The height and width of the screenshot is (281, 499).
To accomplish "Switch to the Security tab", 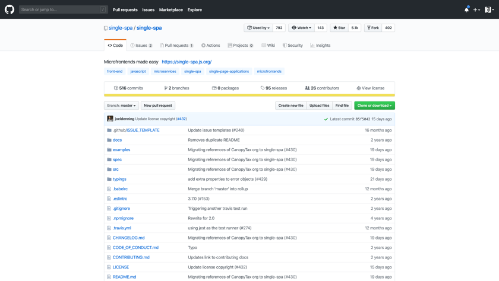I will (x=293, y=46).
